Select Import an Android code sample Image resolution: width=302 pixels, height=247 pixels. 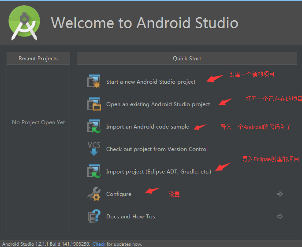(x=148, y=127)
